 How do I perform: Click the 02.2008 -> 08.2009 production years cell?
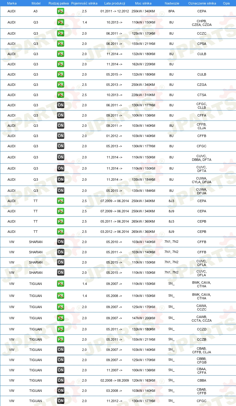tap(115, 380)
